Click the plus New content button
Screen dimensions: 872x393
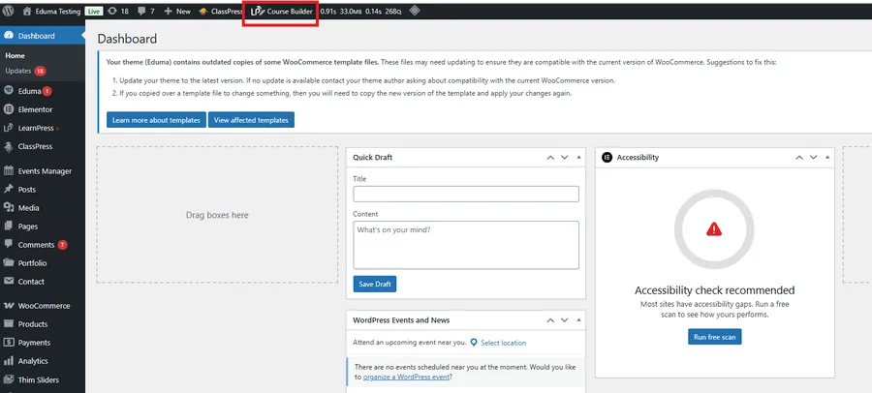point(177,11)
